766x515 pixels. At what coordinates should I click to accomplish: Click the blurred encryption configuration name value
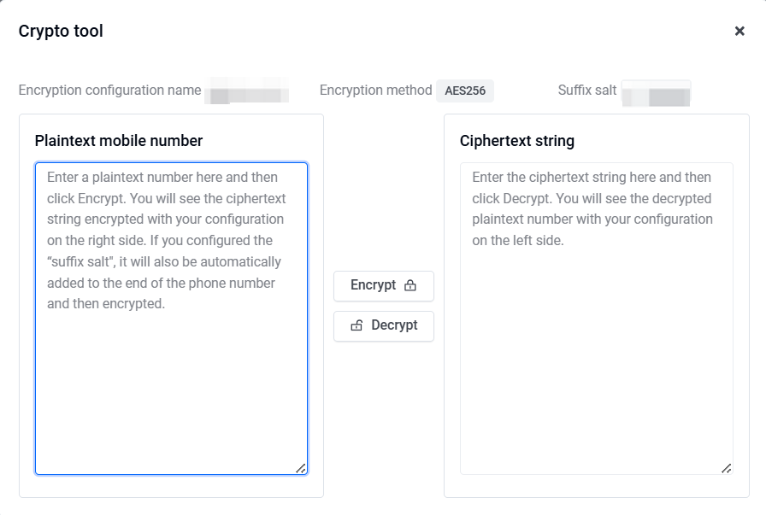(x=247, y=91)
